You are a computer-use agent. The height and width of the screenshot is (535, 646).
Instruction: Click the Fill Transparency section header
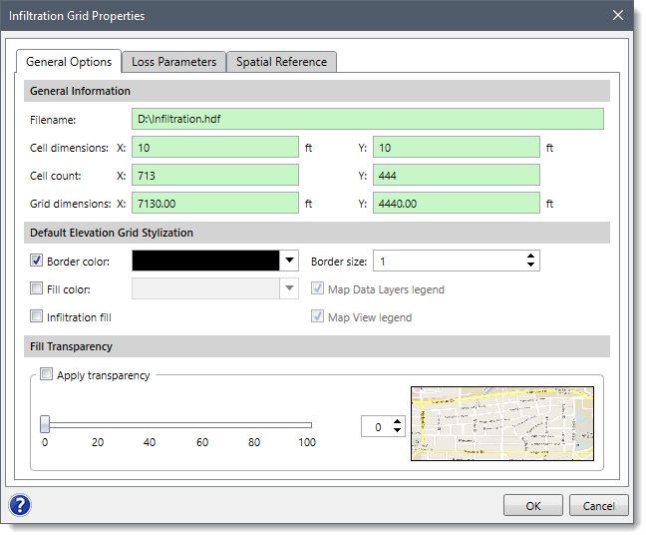click(317, 346)
